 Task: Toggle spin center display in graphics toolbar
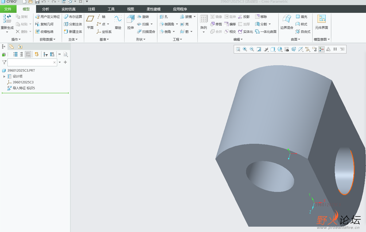(x=321, y=49)
